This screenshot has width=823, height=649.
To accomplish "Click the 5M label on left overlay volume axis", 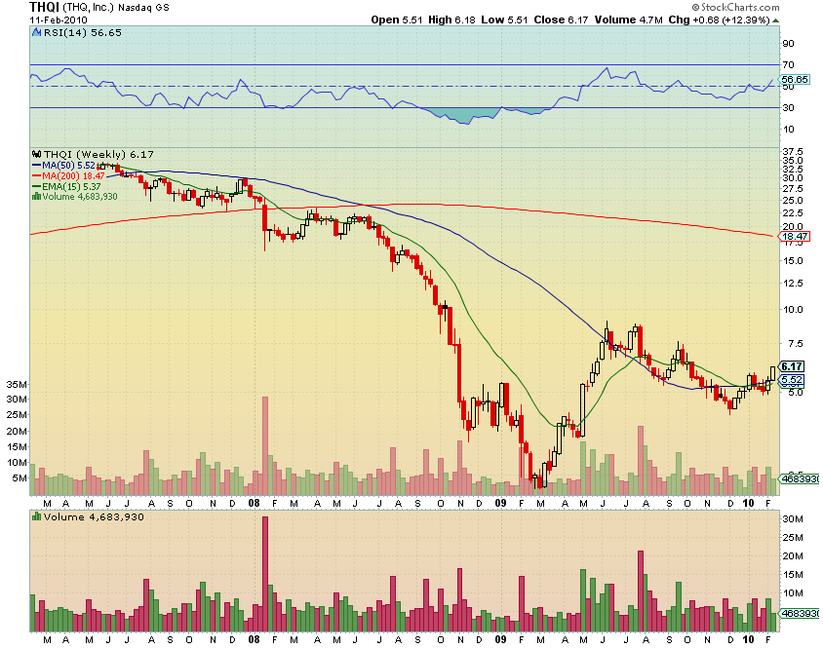I will pos(20,478).
